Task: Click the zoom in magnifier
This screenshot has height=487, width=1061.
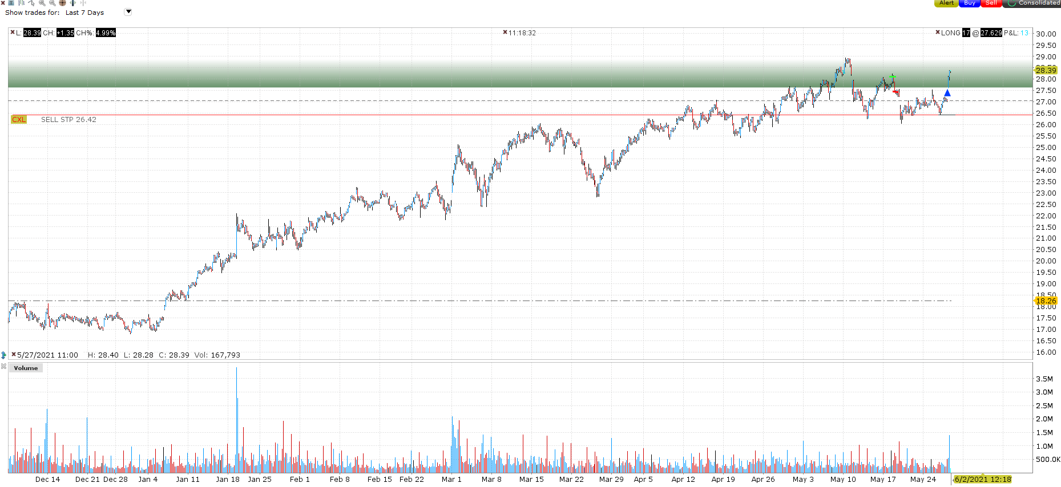Action: (42, 3)
